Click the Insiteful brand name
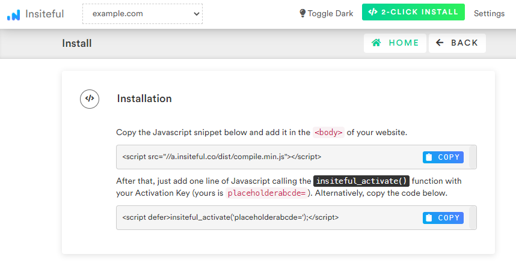Screen dimensions: 516x272 pyautogui.click(x=45, y=14)
